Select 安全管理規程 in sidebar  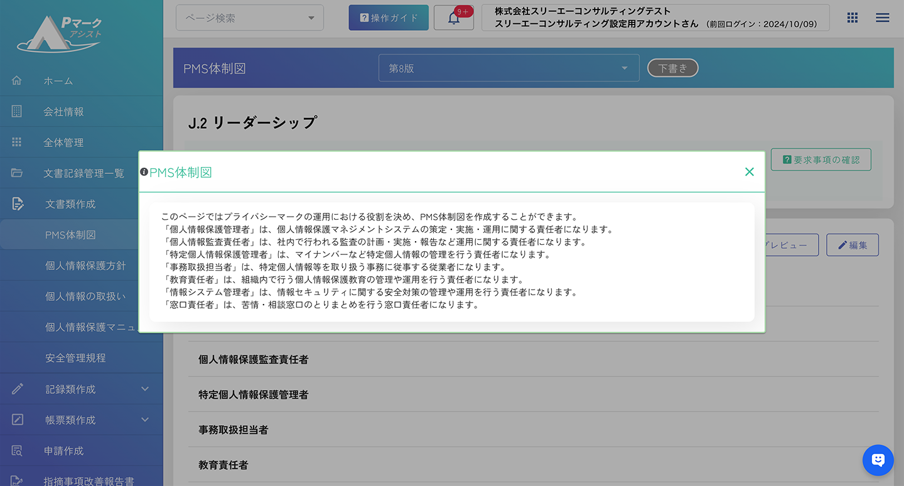75,358
